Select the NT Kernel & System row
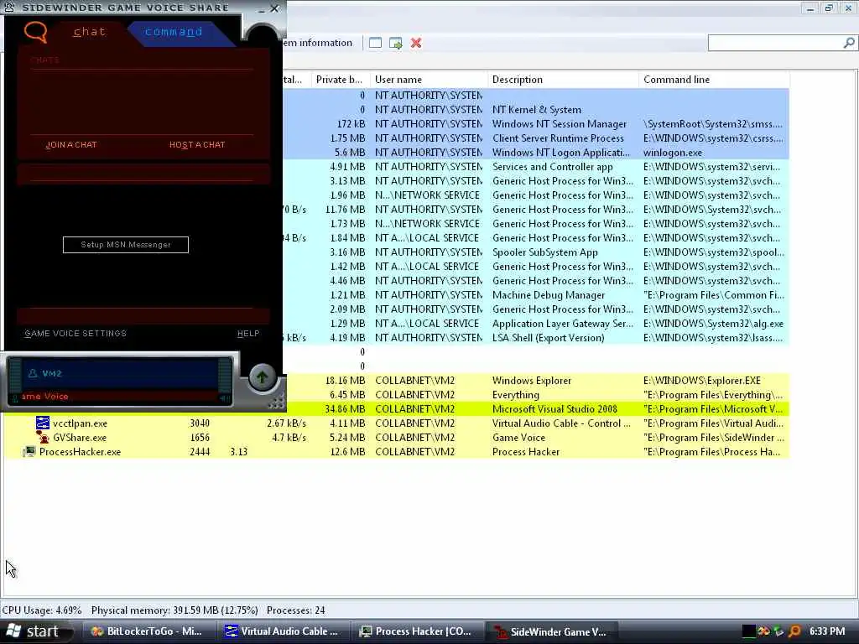Screen dimensions: 859x644 tap(536, 110)
